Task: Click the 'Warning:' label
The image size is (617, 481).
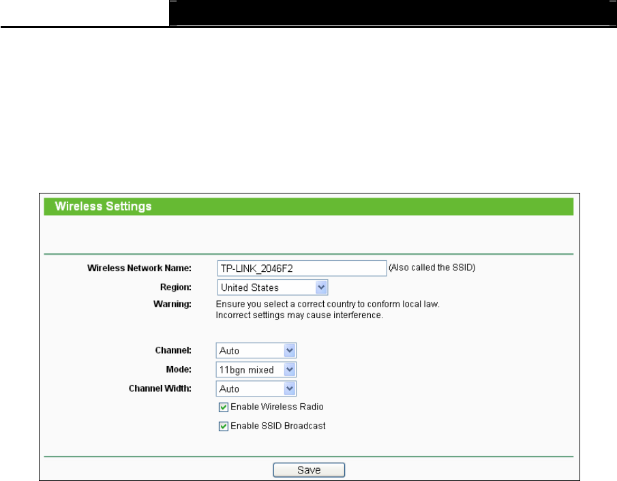Action: tap(172, 304)
